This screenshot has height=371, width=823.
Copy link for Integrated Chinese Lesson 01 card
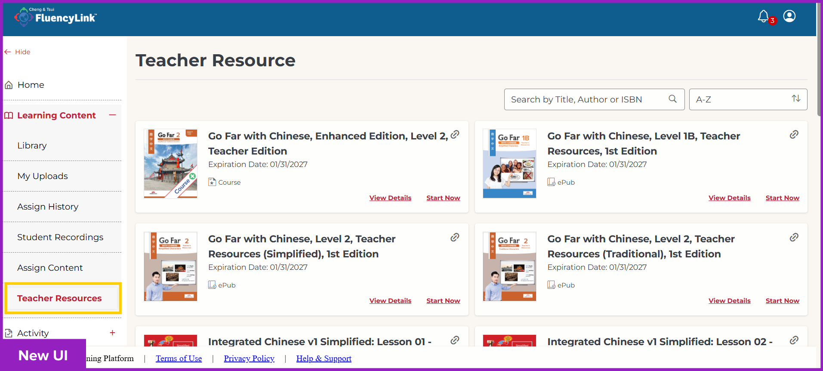click(x=455, y=340)
